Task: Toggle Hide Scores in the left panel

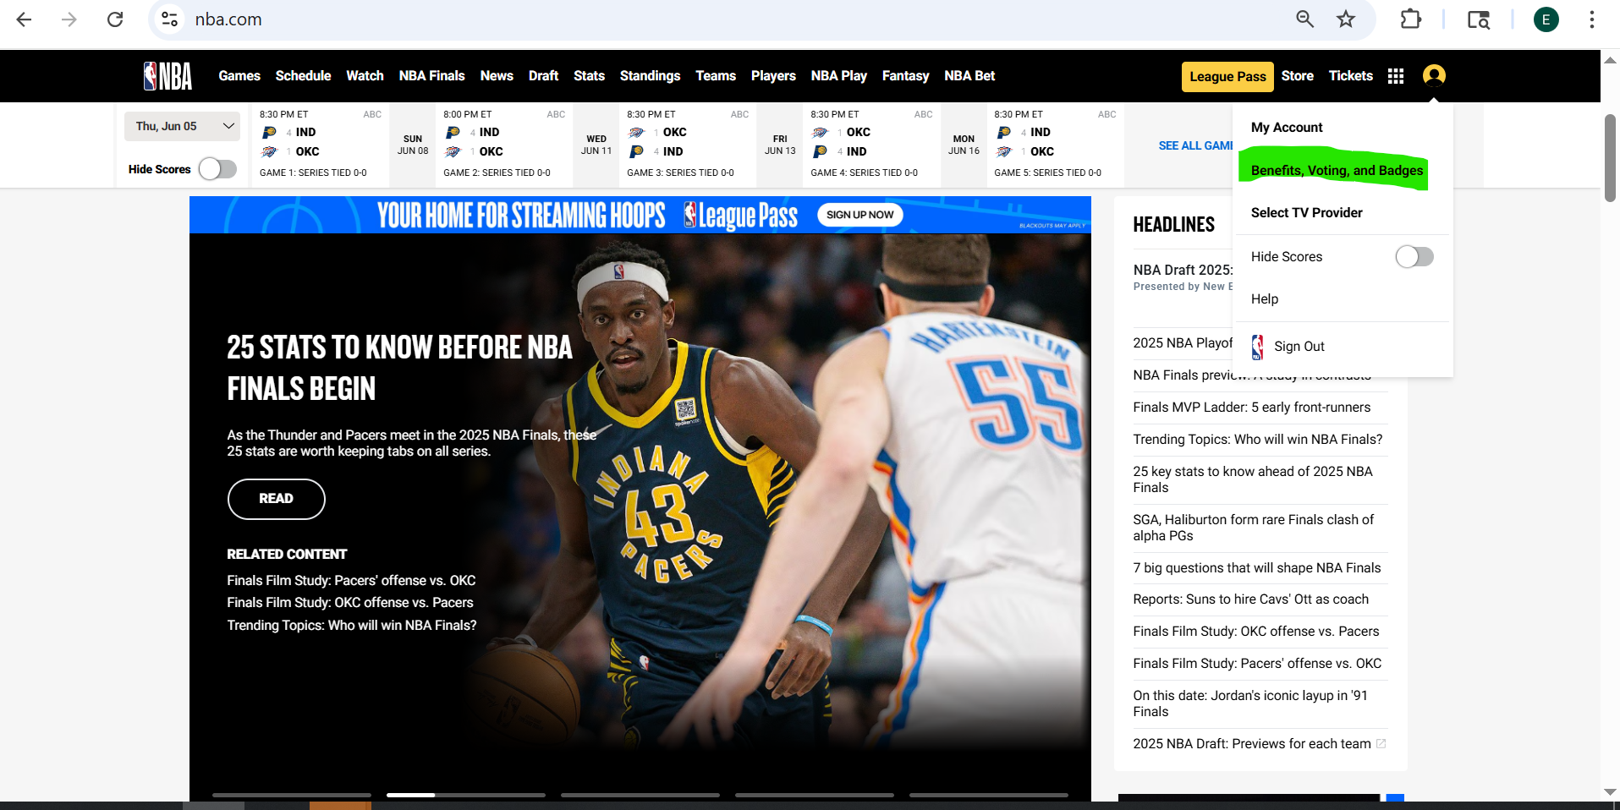Action: tap(217, 169)
